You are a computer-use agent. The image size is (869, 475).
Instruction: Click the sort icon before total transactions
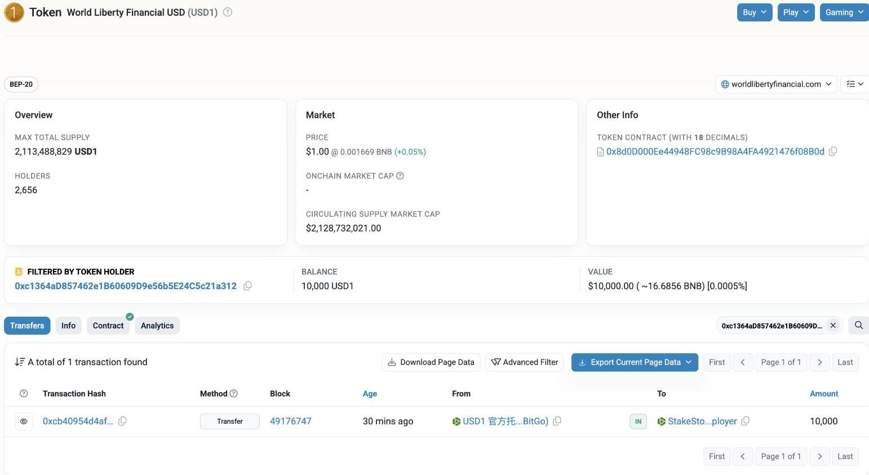pyautogui.click(x=20, y=362)
